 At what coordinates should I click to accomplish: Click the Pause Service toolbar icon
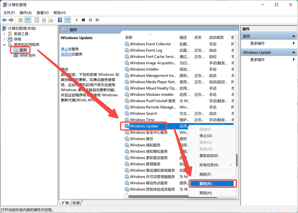90,20
